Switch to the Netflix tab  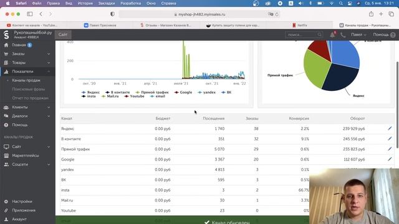pos(300,25)
